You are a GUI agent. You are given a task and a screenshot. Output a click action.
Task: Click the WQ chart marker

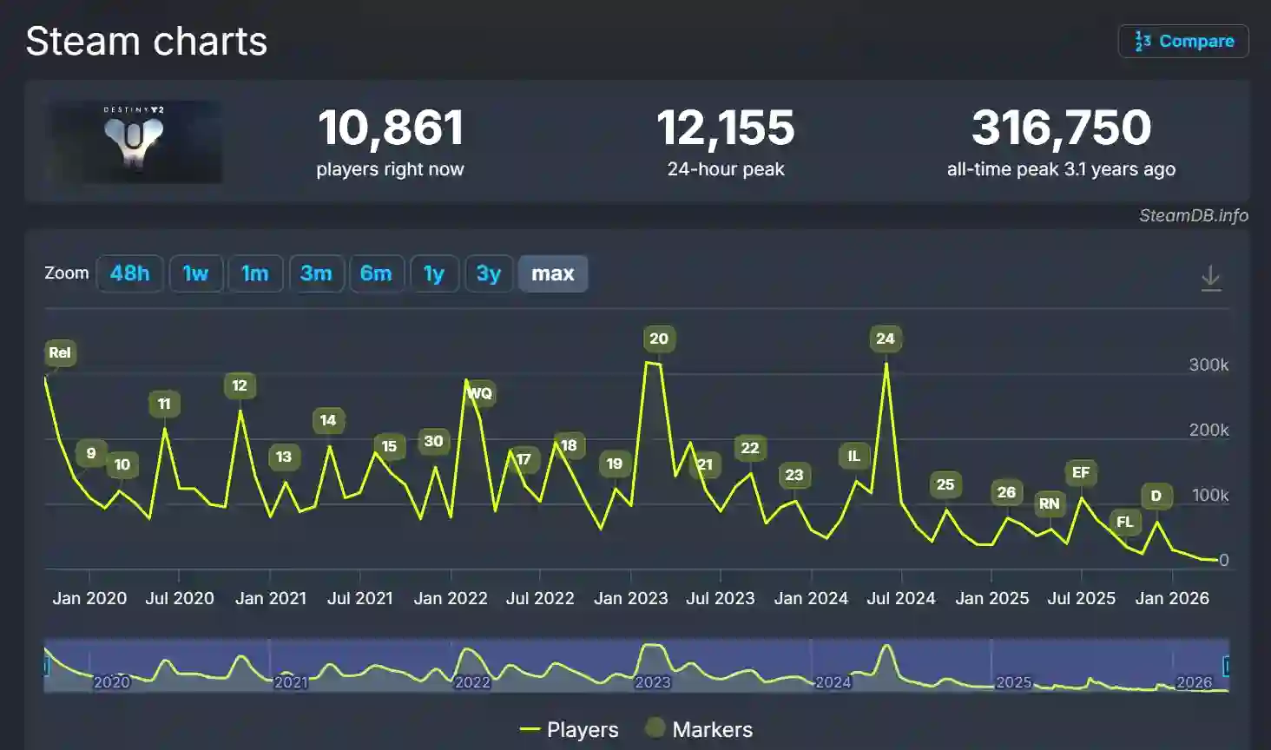click(x=480, y=393)
